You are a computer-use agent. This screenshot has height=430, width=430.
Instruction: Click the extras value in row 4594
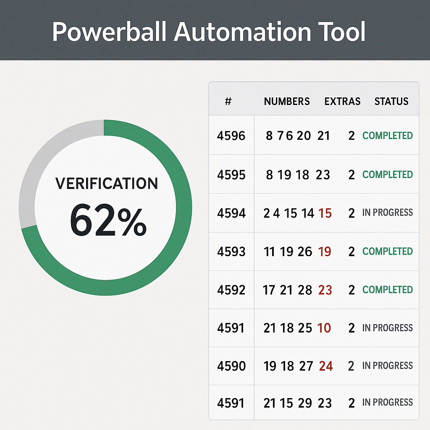tap(351, 213)
